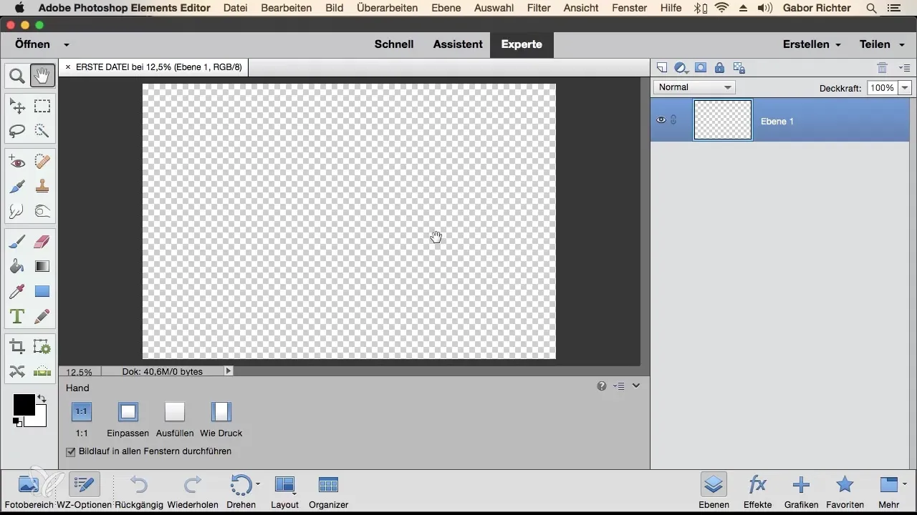Open the Layers panel options menu

(x=904, y=68)
